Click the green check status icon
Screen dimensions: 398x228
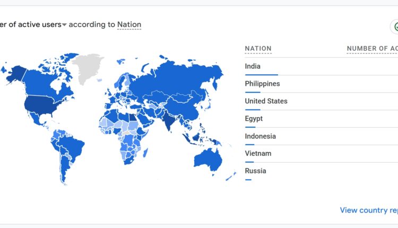pyautogui.click(x=394, y=27)
